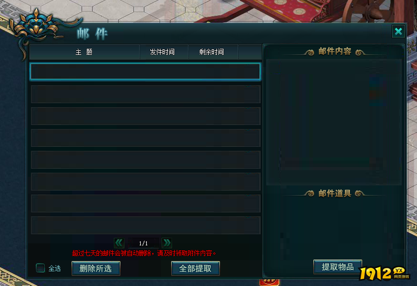Close the mail window with X icon

pos(398,31)
